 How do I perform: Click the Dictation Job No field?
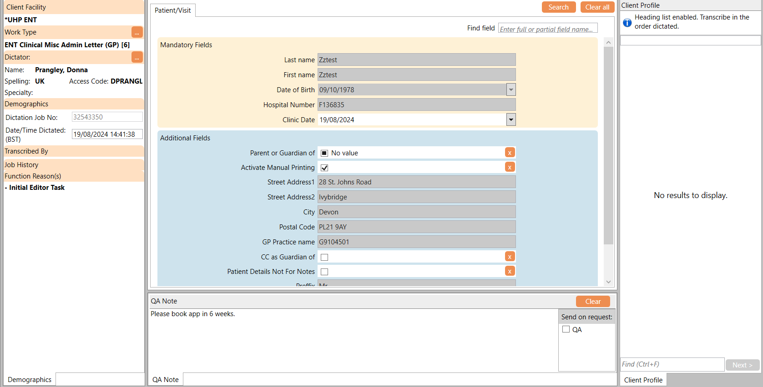click(107, 117)
